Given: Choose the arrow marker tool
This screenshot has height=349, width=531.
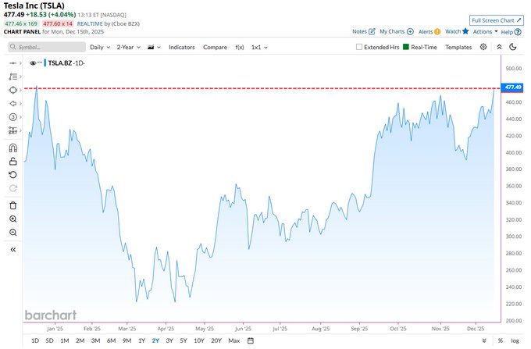Looking at the screenshot, I should (x=12, y=104).
